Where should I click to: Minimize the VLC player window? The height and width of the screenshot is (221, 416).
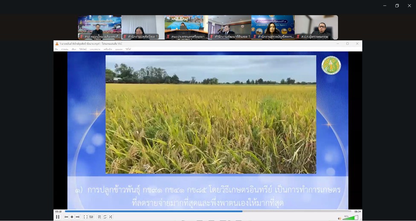pos(338,44)
